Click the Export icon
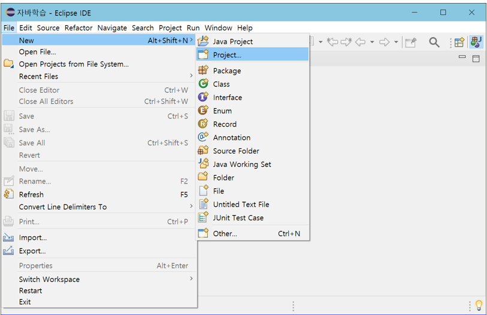 tap(9, 250)
